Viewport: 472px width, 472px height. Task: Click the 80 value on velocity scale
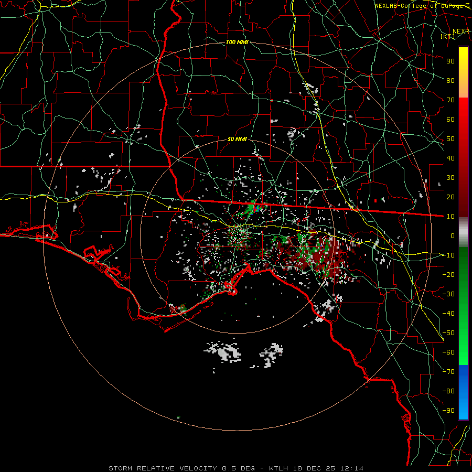pyautogui.click(x=450, y=81)
